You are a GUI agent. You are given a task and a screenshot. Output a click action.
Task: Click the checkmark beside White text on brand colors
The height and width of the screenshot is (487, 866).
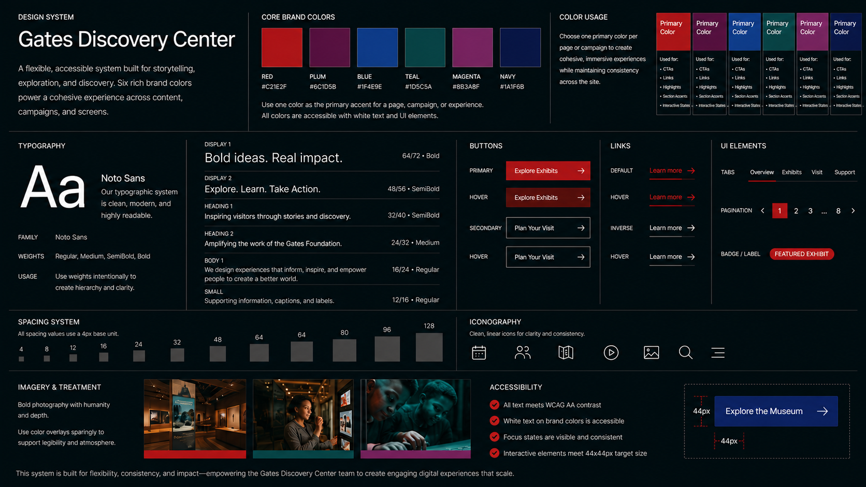[x=495, y=421]
